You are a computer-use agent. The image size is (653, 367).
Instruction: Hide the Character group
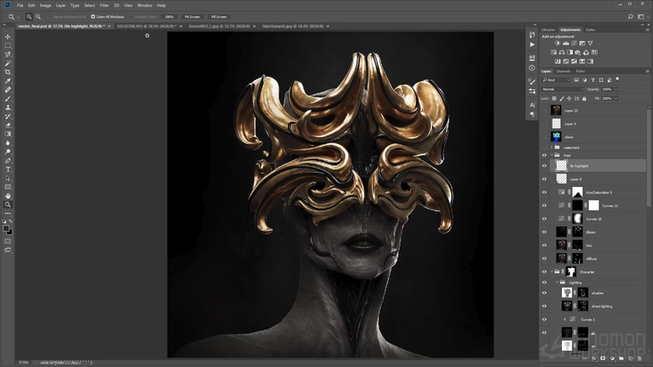tap(544, 272)
